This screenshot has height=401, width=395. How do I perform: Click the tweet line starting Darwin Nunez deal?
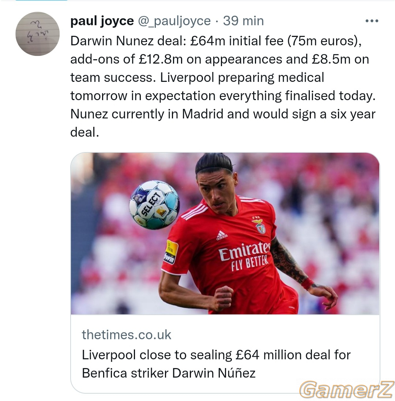tap(216, 41)
